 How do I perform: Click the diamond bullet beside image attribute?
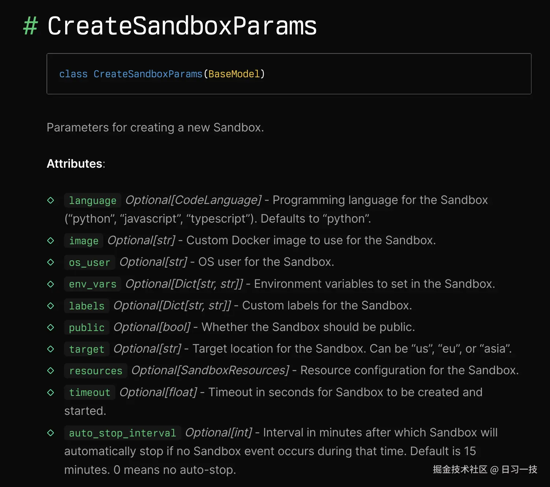[51, 241]
